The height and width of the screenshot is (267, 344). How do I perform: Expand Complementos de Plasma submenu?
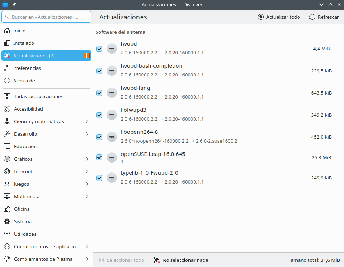87,259
